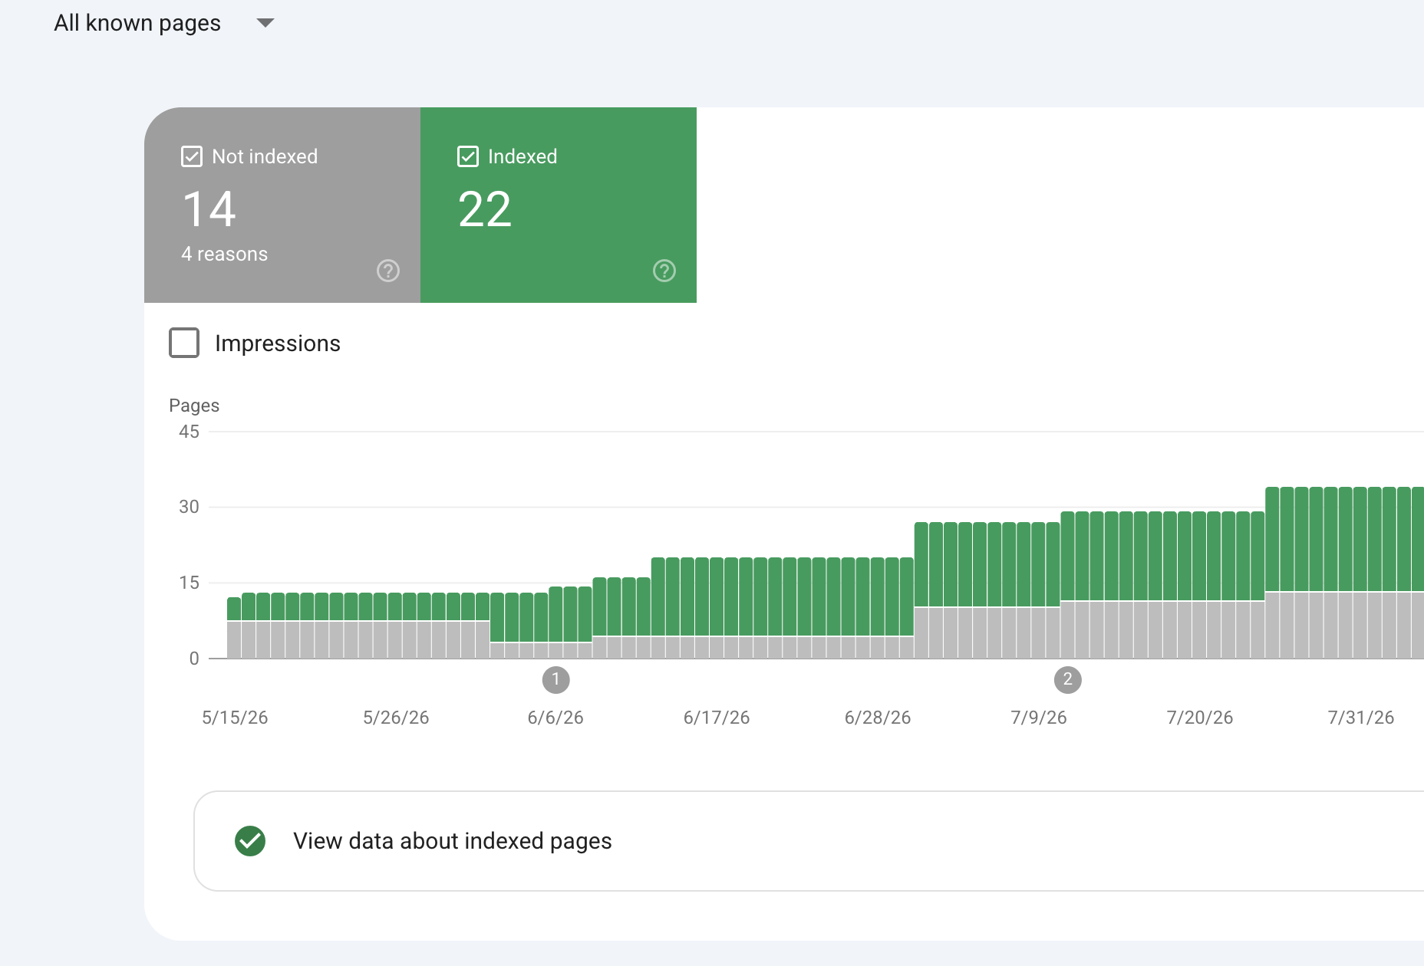Image resolution: width=1424 pixels, height=966 pixels.
Task: Uncheck the Not indexed checkbox
Action: point(192,156)
